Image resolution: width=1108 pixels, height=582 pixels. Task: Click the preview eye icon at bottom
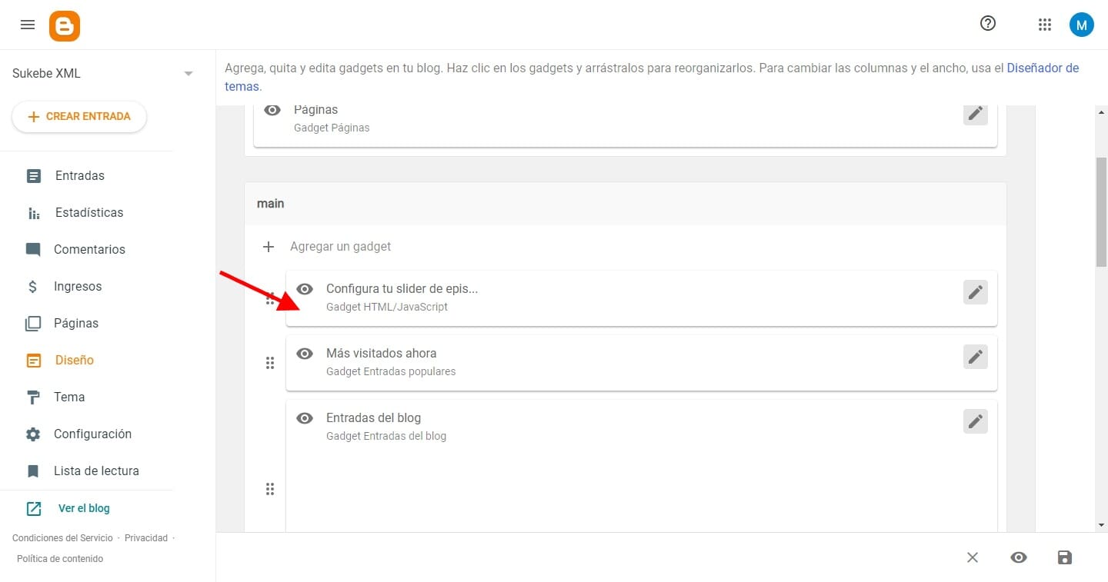[1019, 557]
